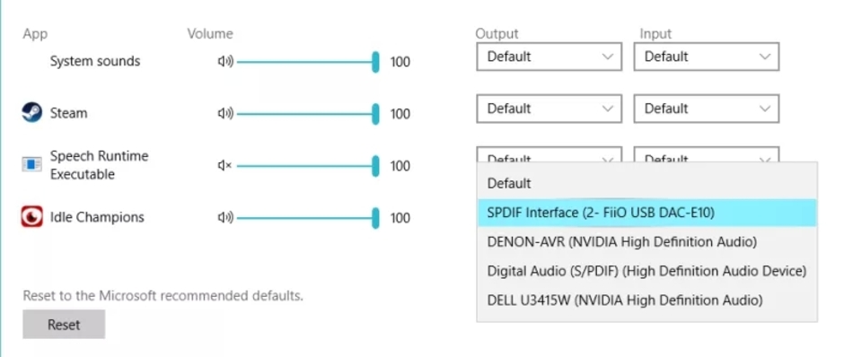Open the System sounds Output dropdown

coord(550,57)
